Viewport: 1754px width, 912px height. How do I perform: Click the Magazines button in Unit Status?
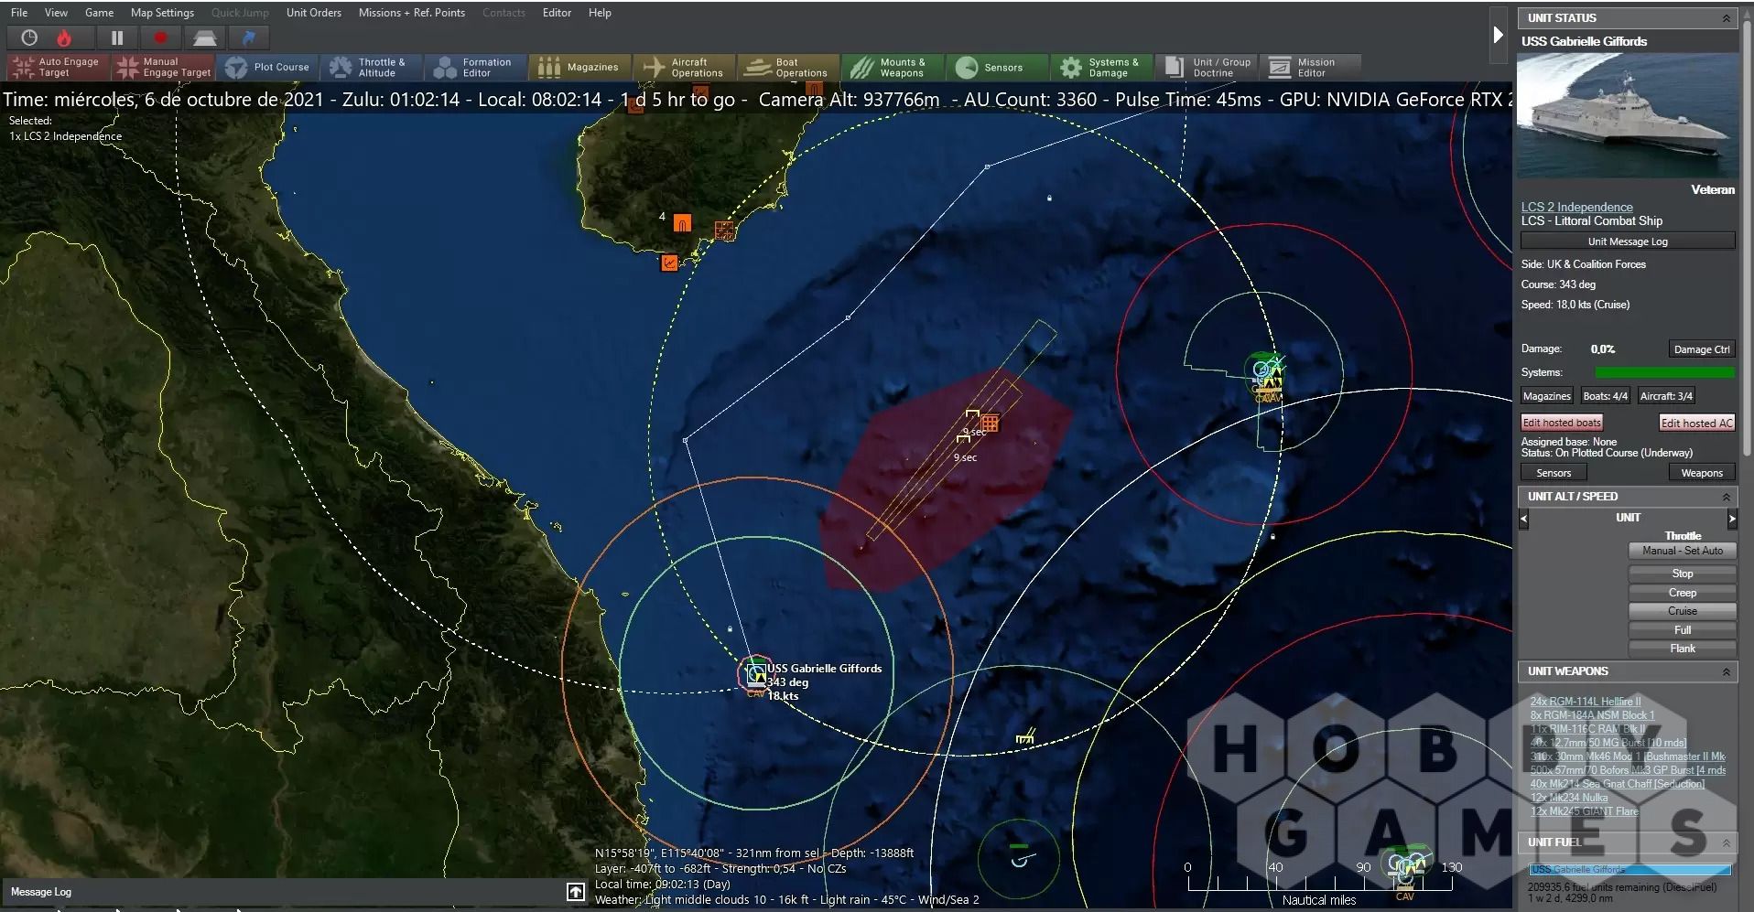click(1546, 396)
